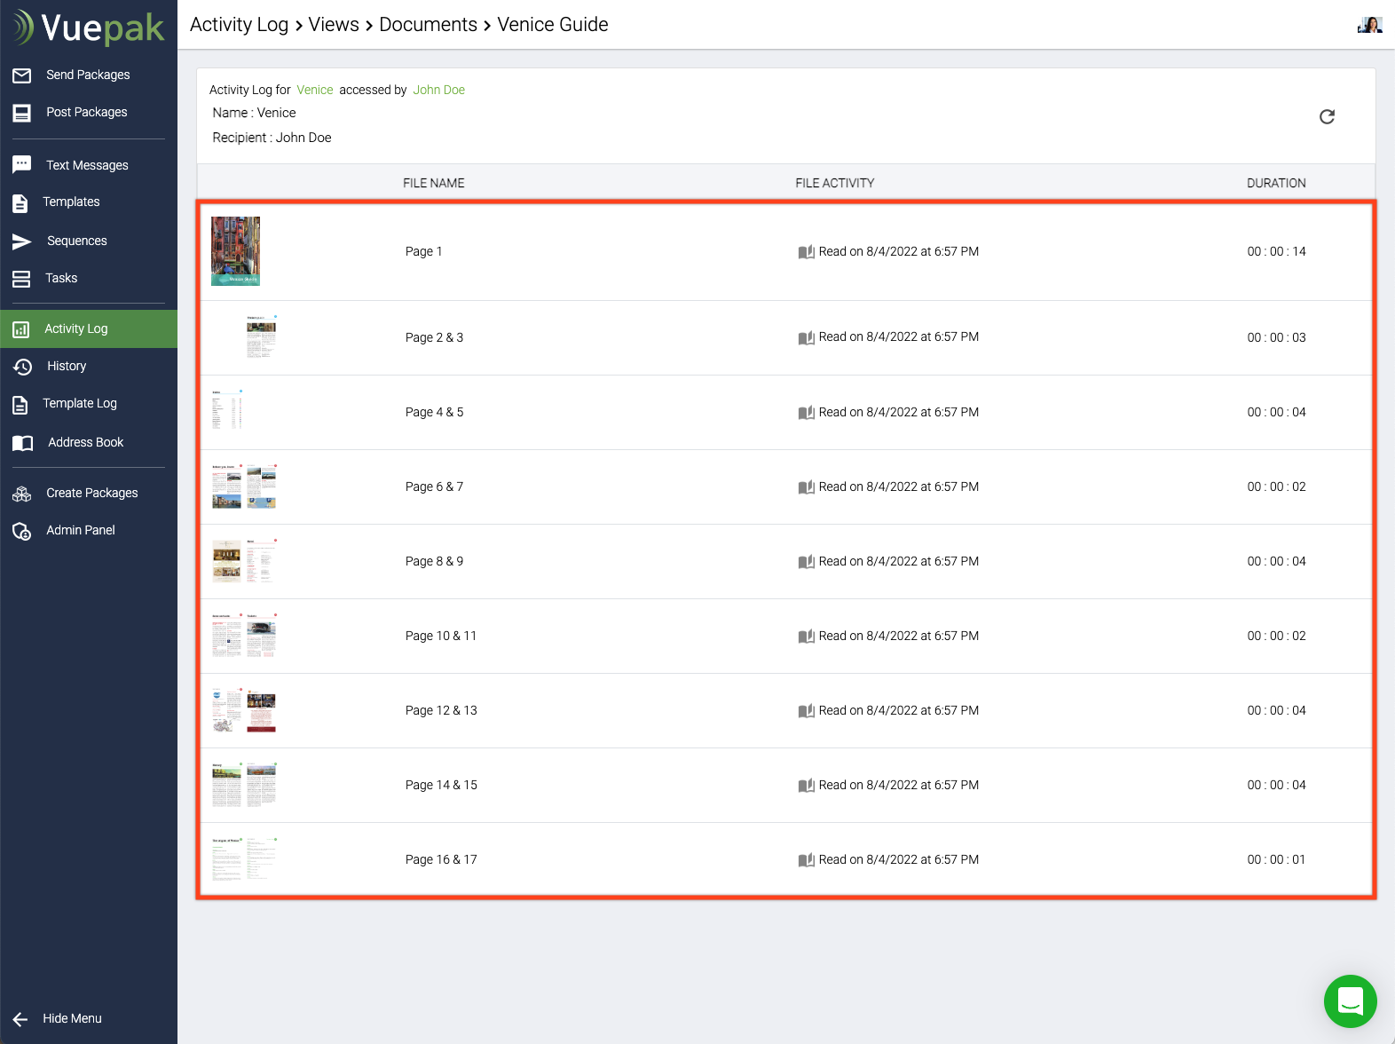Open Post Packages menu item
The width and height of the screenshot is (1395, 1044).
(x=86, y=113)
